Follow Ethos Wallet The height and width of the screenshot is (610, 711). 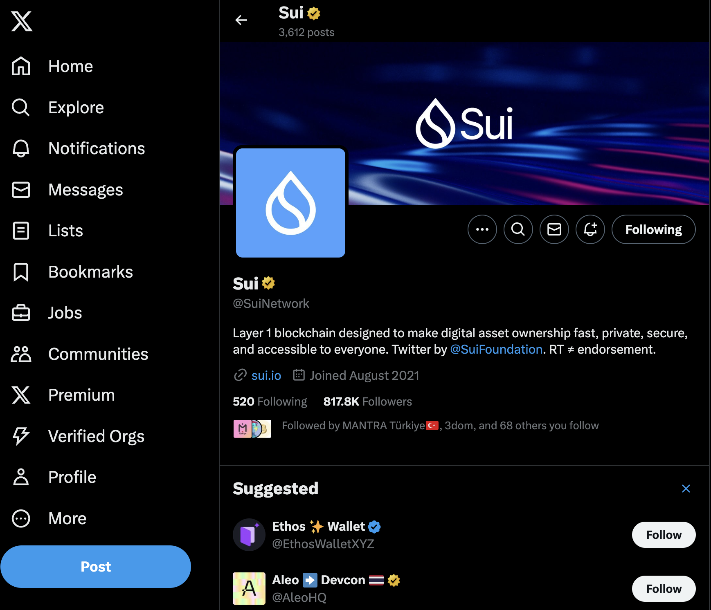tap(664, 535)
